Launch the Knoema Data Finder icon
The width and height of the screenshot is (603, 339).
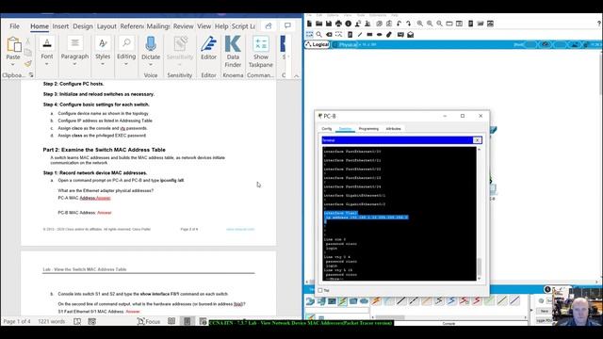233,44
